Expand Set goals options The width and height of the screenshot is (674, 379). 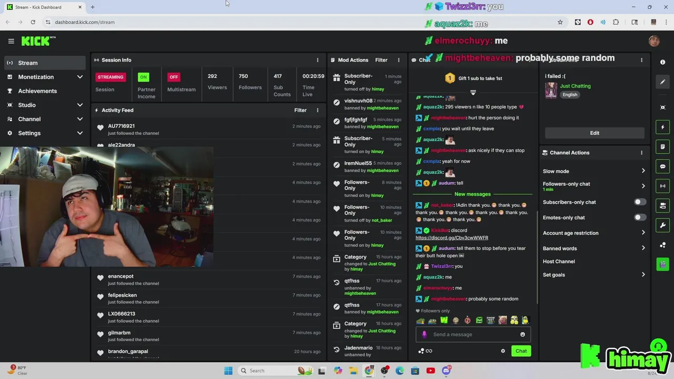pos(594,275)
